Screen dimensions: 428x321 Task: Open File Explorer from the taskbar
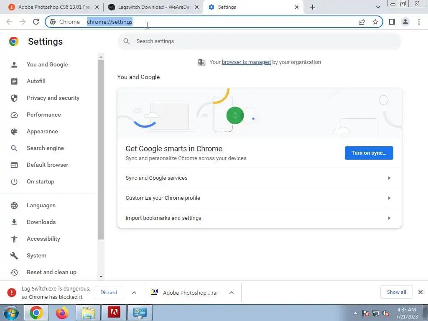(x=88, y=313)
